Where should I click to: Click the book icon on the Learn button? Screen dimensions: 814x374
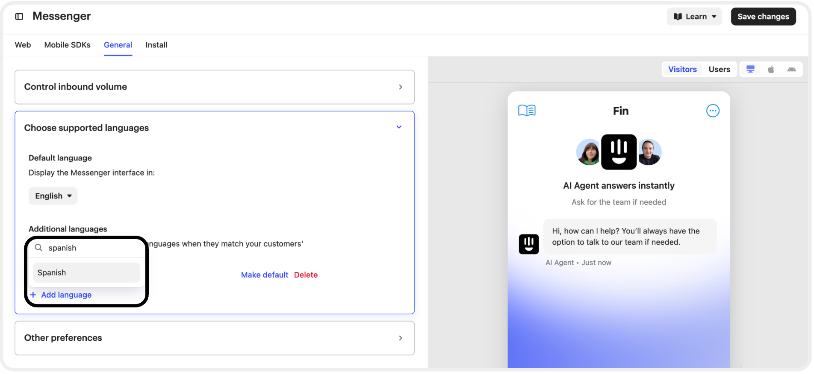click(678, 17)
